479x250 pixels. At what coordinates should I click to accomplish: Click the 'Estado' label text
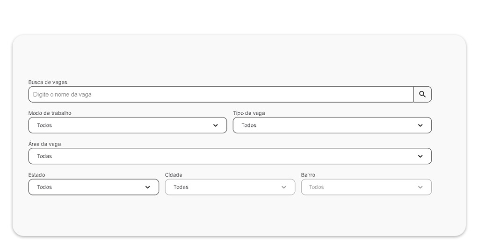37,175
